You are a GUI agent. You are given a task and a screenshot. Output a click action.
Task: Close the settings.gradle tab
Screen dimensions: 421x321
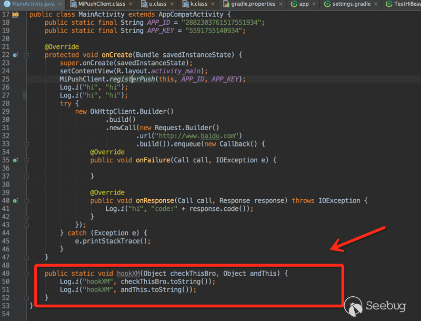tap(376, 4)
